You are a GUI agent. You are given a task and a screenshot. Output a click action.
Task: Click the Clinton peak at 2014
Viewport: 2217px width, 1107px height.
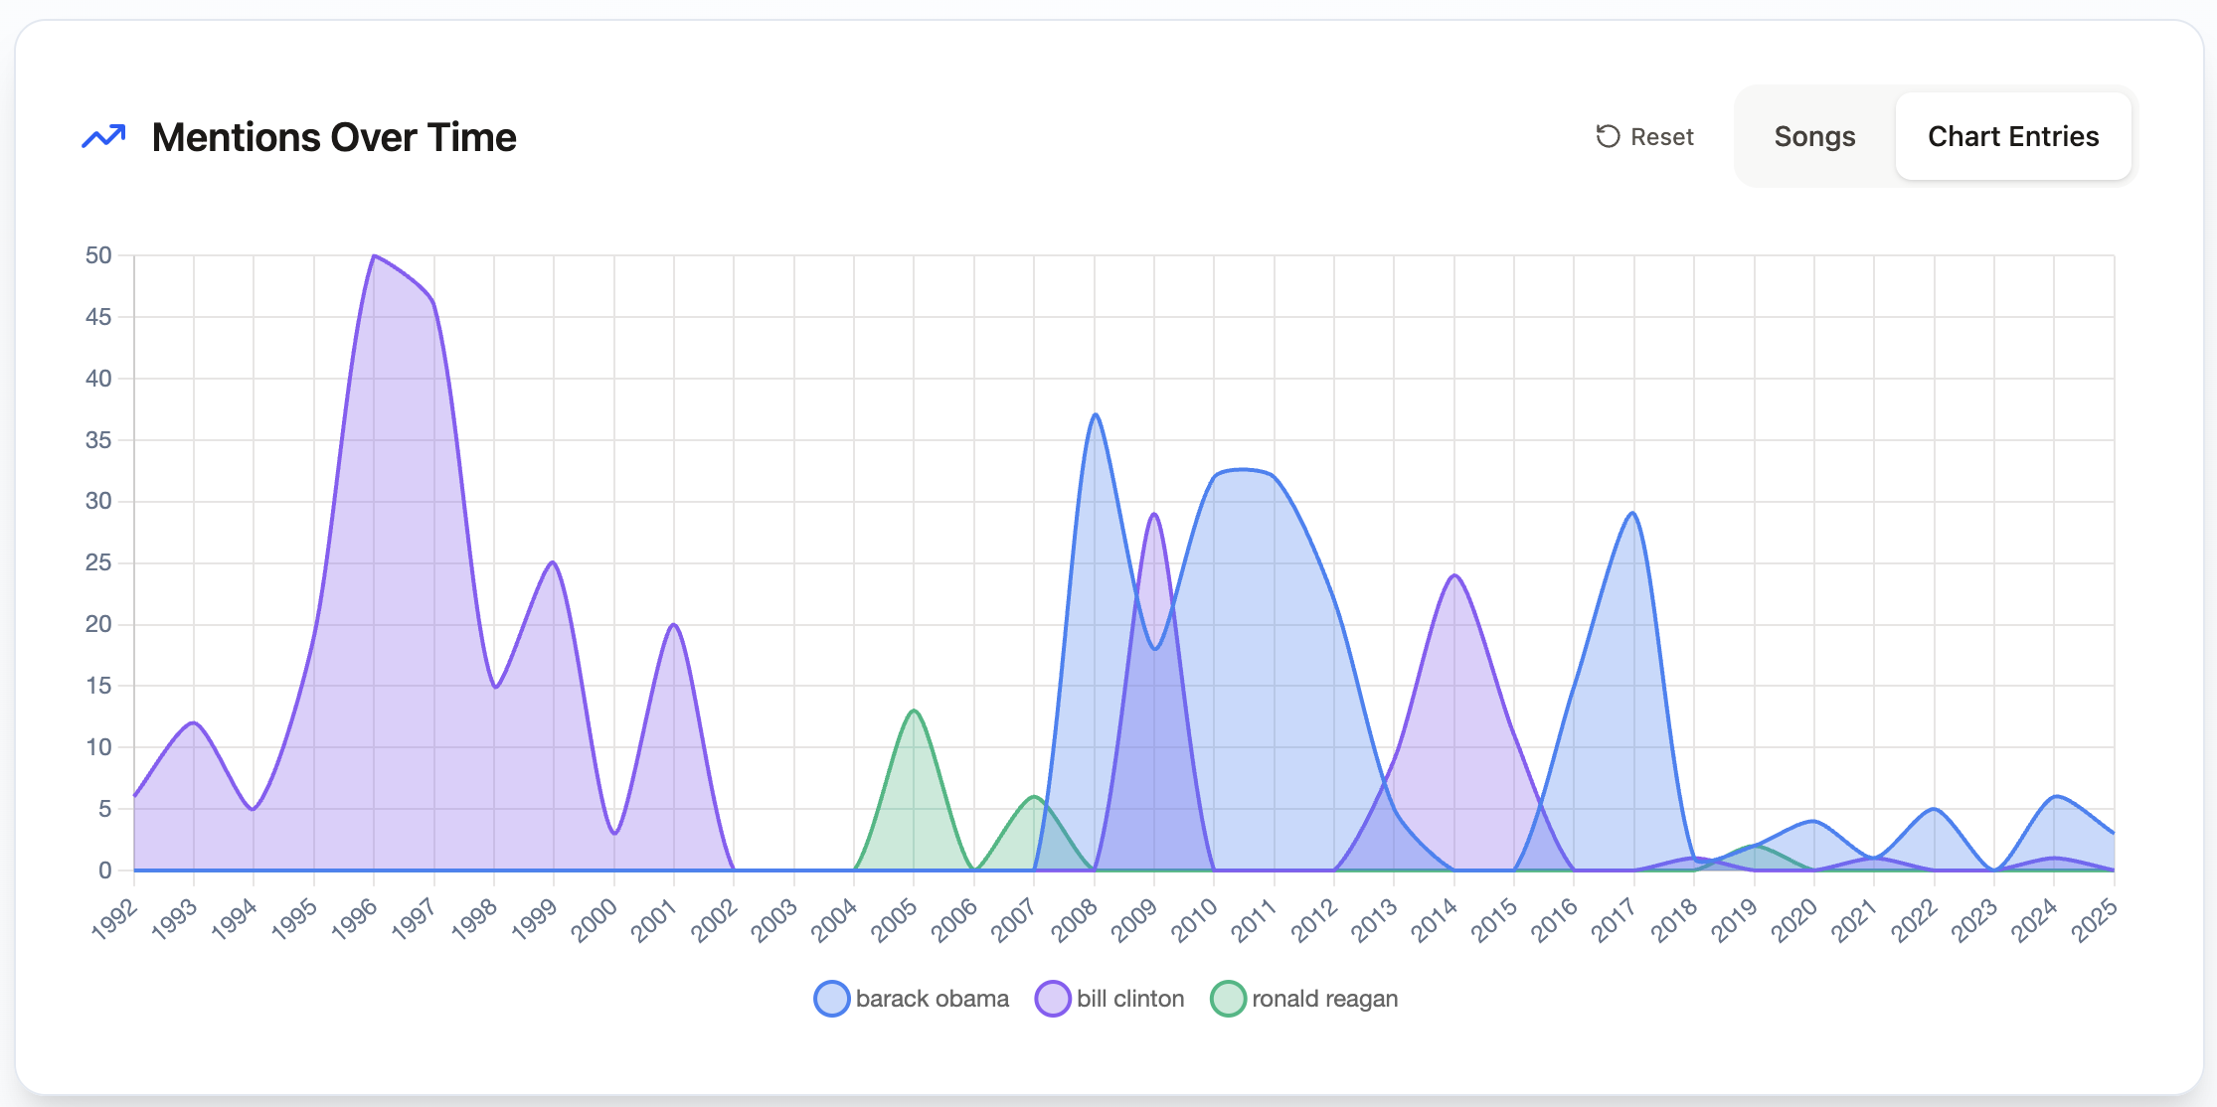click(x=1454, y=575)
